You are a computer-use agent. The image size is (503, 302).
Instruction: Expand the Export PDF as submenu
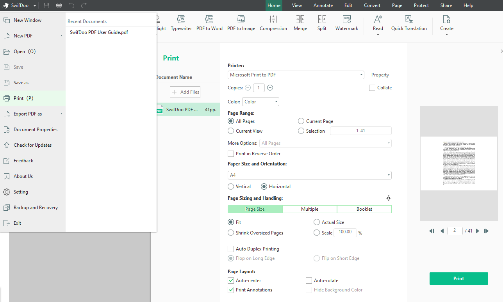(61, 114)
